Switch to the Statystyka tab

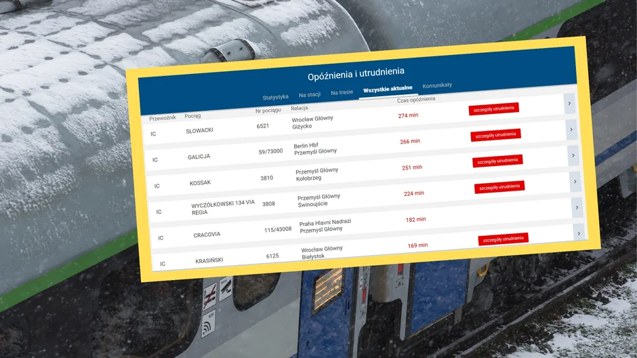coord(276,97)
